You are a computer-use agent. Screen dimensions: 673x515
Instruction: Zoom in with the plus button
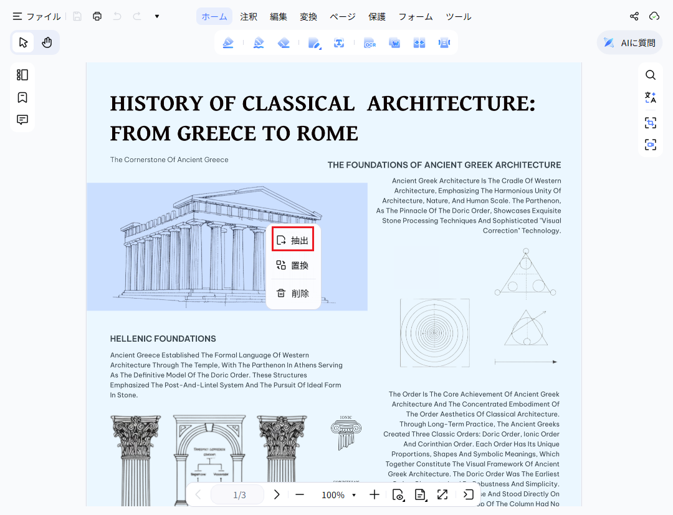click(375, 495)
